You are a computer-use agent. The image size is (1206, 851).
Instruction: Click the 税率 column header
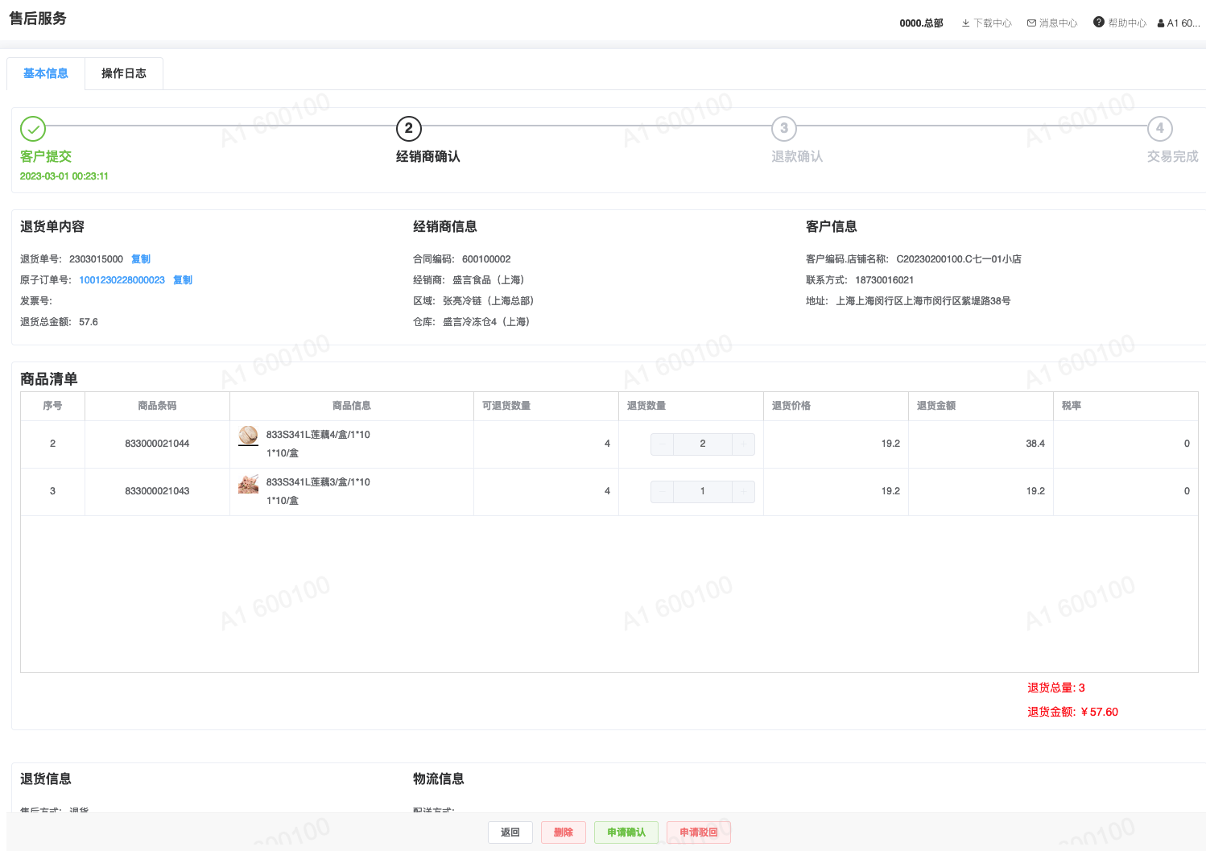(1125, 406)
